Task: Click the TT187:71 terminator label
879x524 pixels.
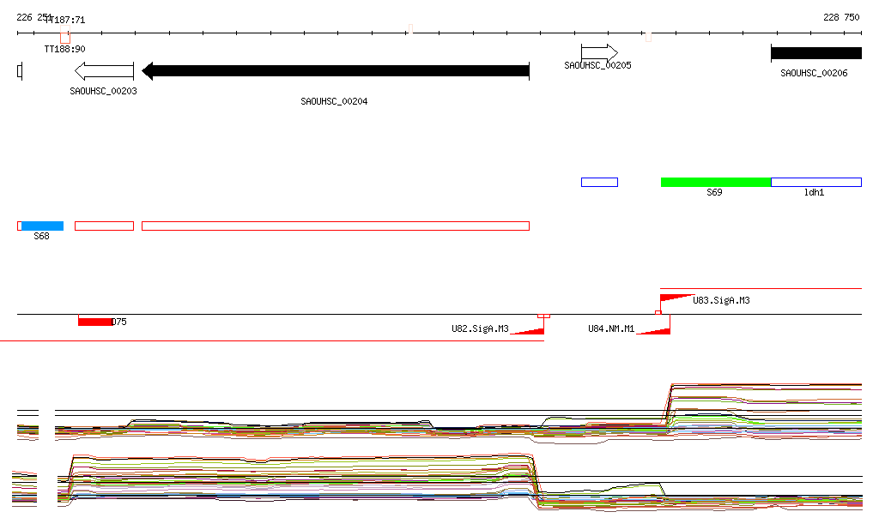Action: point(65,20)
